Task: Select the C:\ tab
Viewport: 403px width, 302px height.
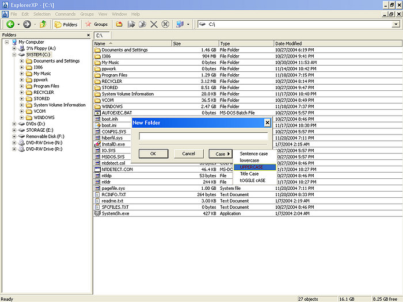Action: tap(102, 36)
